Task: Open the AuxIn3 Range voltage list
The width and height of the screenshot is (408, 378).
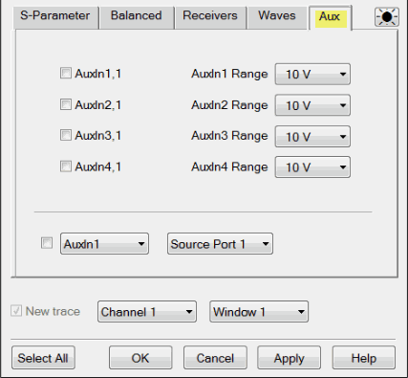Action: (312, 136)
